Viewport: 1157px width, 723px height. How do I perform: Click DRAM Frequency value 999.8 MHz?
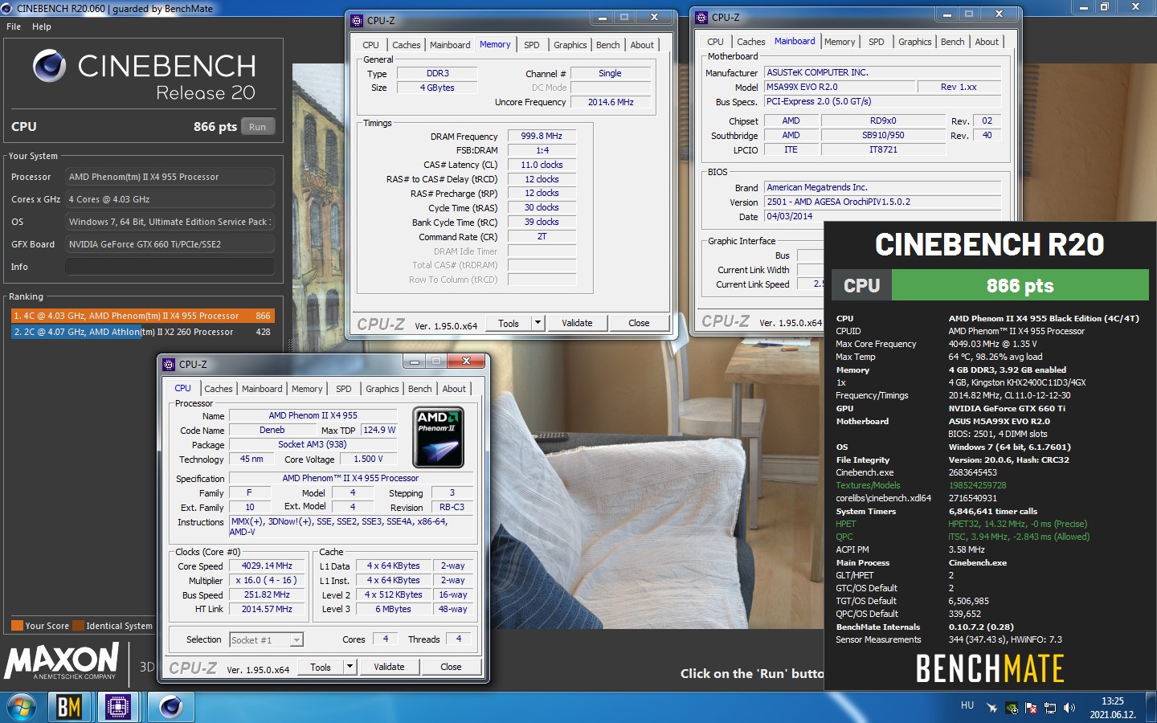click(542, 136)
